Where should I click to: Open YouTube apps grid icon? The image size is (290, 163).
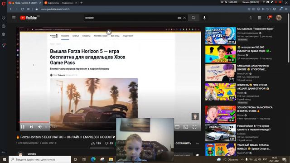click(x=260, y=18)
